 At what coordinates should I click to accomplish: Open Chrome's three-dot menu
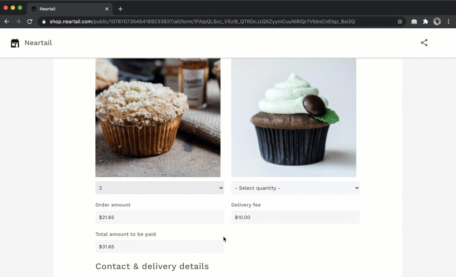click(x=448, y=21)
